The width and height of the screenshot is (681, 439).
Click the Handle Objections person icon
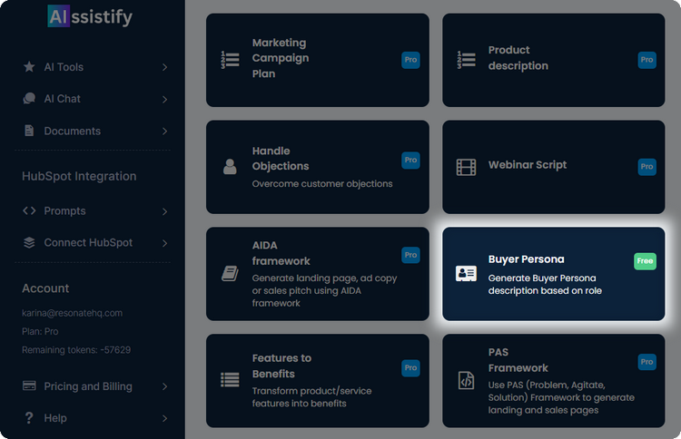click(x=230, y=167)
